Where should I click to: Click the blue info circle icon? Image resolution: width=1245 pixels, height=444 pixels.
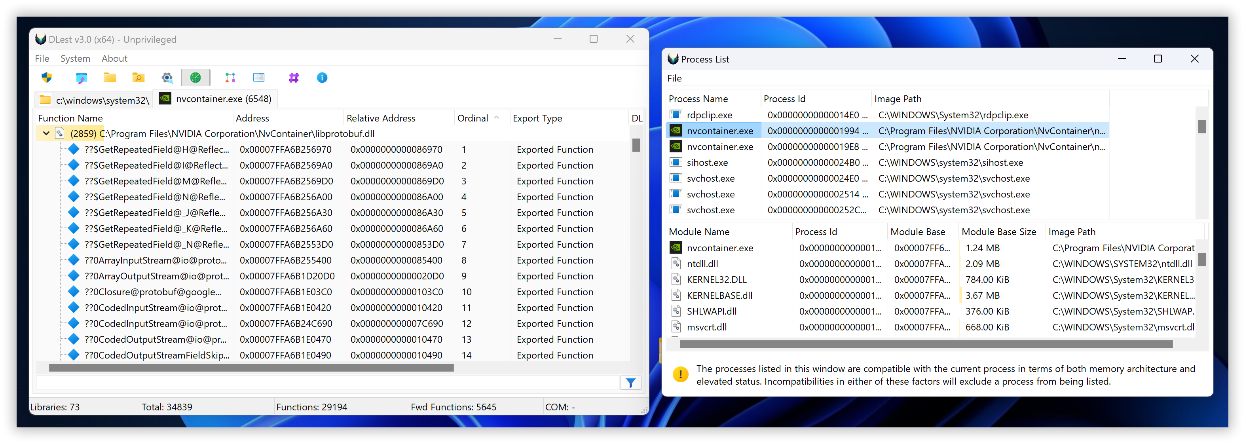(x=322, y=78)
